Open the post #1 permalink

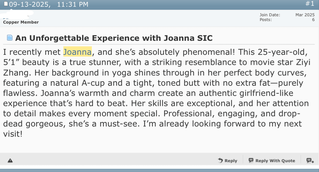click(x=310, y=4)
